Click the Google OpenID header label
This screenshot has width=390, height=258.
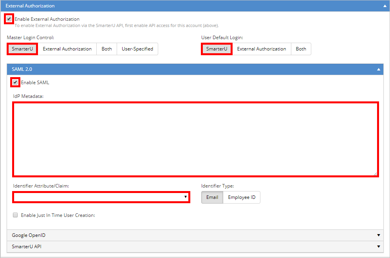[x=29, y=235]
